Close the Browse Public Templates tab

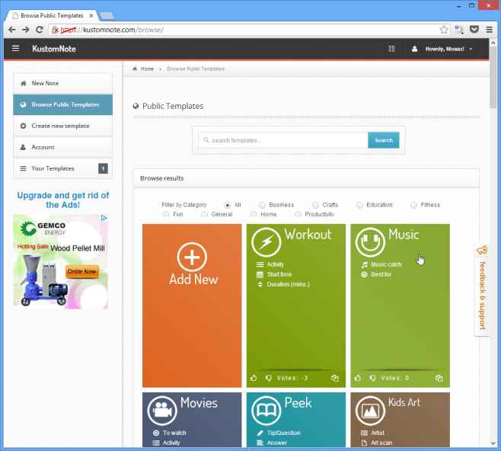coord(91,15)
